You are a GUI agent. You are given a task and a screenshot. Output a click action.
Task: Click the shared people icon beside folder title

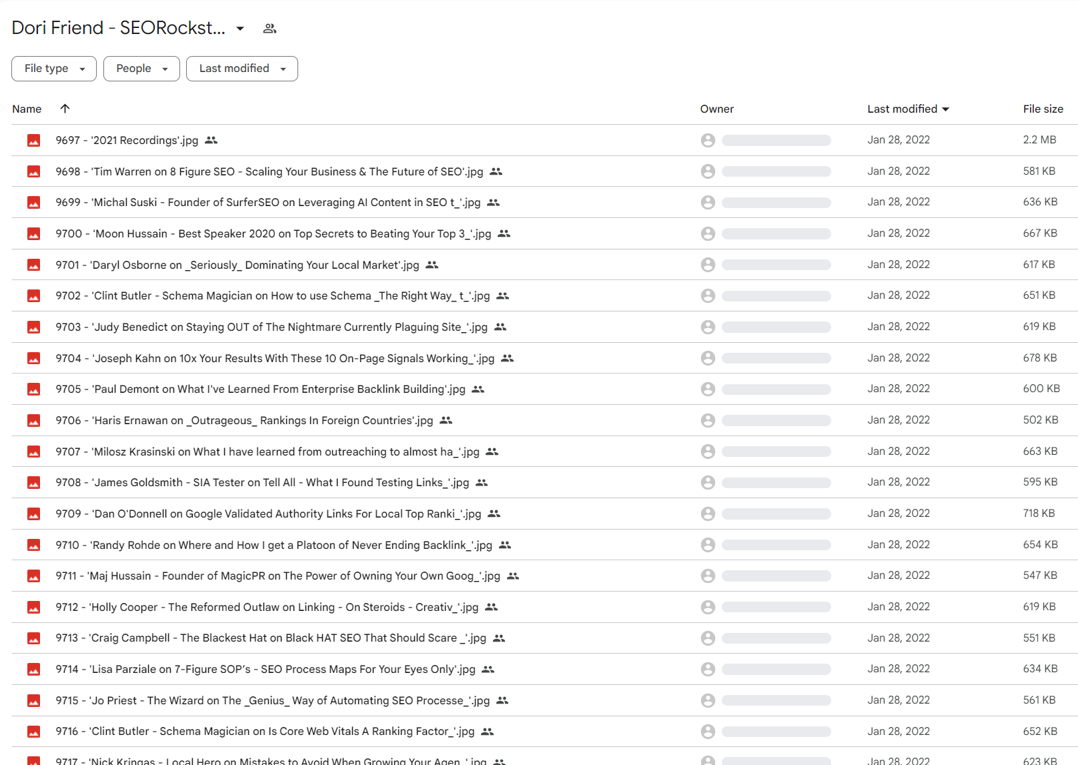pyautogui.click(x=269, y=29)
